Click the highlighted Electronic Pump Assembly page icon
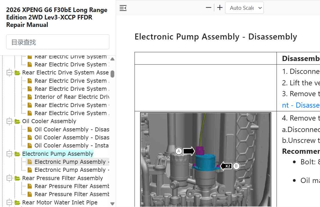This screenshot has height=207, width=320. coord(30,162)
